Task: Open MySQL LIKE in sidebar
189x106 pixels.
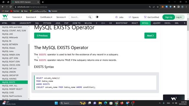Action: [x=7, y=34]
